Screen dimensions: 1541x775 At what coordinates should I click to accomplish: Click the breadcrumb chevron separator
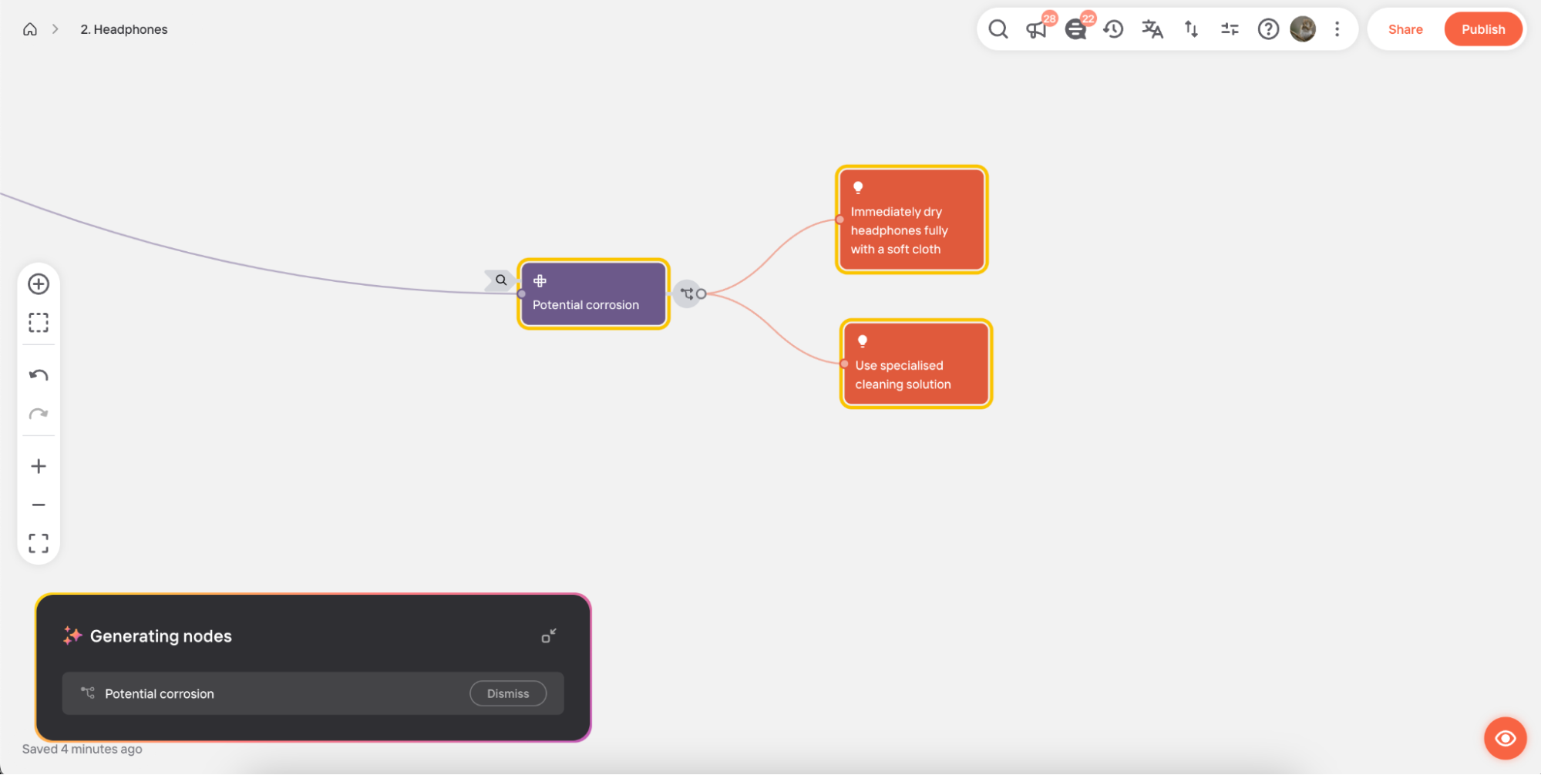[56, 29]
